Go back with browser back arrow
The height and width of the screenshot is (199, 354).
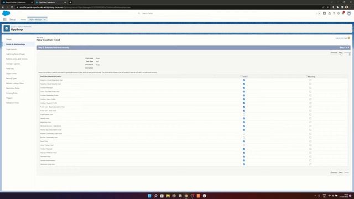click(3, 7)
